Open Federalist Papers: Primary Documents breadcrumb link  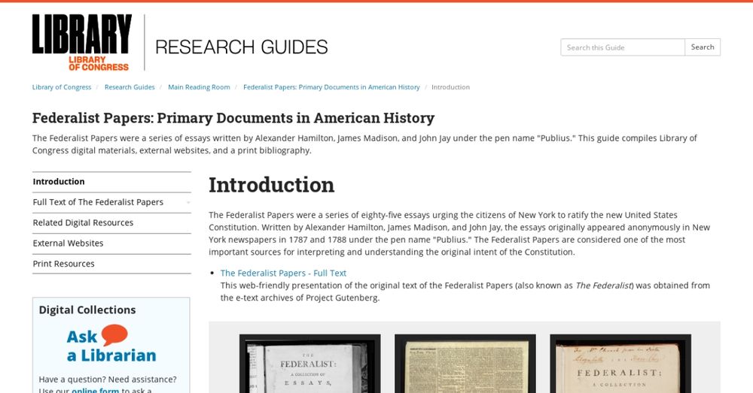(331, 87)
